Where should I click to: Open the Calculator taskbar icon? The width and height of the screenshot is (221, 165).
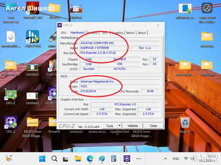(x=114, y=159)
